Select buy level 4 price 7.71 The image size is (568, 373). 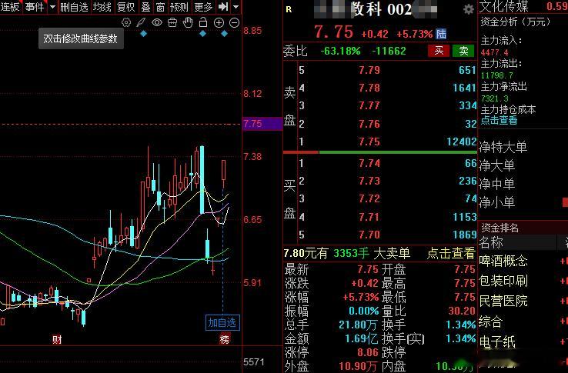tap(369, 217)
